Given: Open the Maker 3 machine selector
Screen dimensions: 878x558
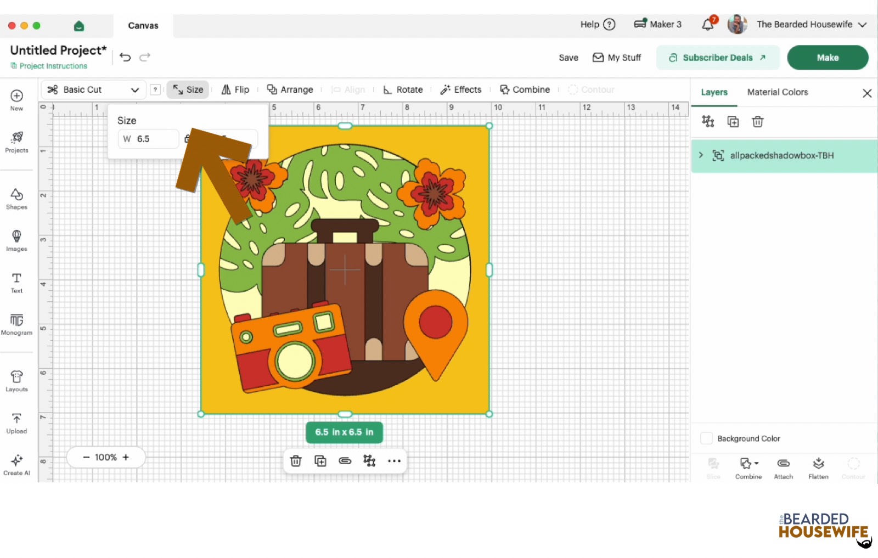Looking at the screenshot, I should [657, 24].
